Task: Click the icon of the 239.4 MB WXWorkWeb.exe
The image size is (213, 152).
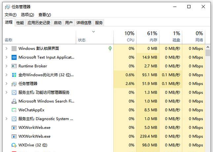Action: click(14, 136)
